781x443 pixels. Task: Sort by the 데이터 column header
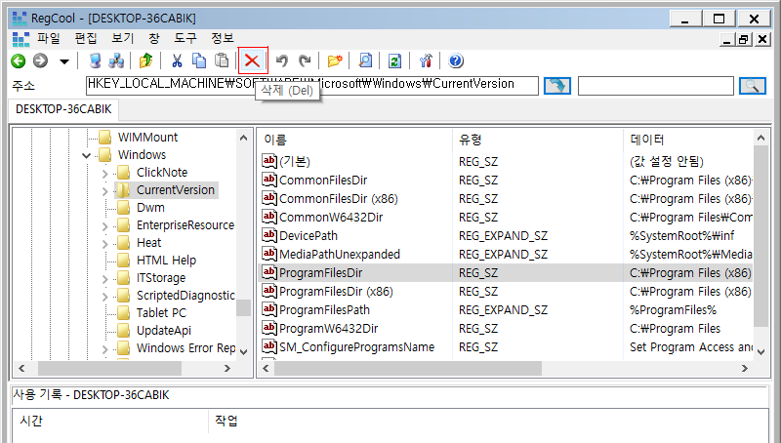[688, 140]
